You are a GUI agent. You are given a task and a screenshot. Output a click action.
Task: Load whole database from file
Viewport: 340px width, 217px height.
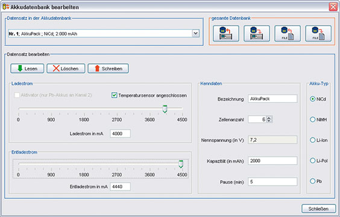pyautogui.click(x=288, y=33)
